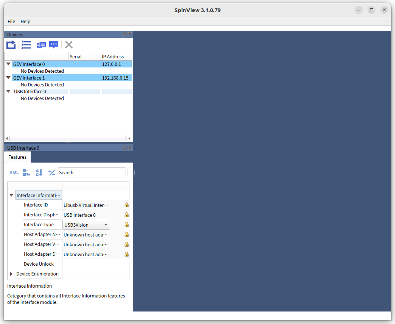The width and height of the screenshot is (395, 324).
Task: Open the Help menu
Action: [25, 22]
